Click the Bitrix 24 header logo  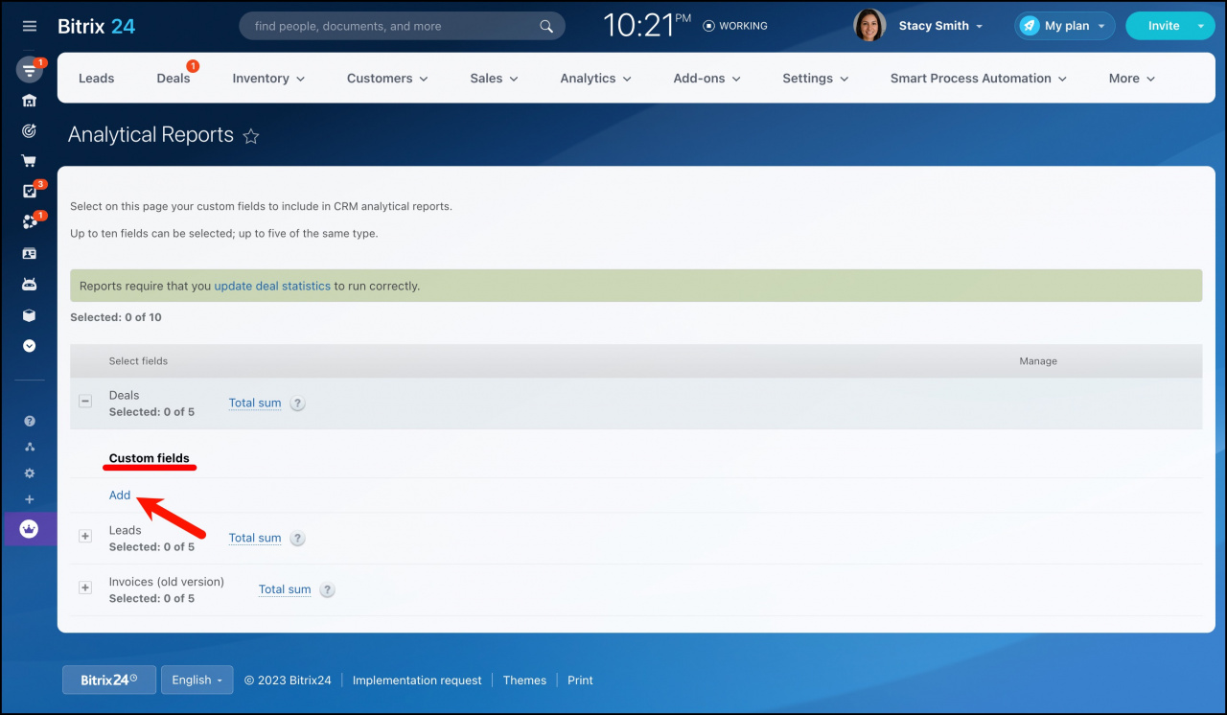tap(96, 26)
